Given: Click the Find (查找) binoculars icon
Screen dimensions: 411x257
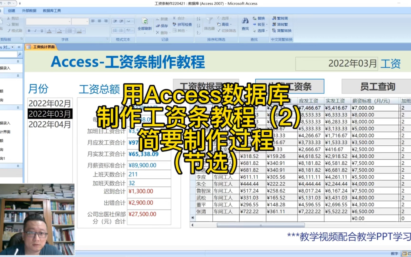Looking at the screenshot, I should [245, 21].
